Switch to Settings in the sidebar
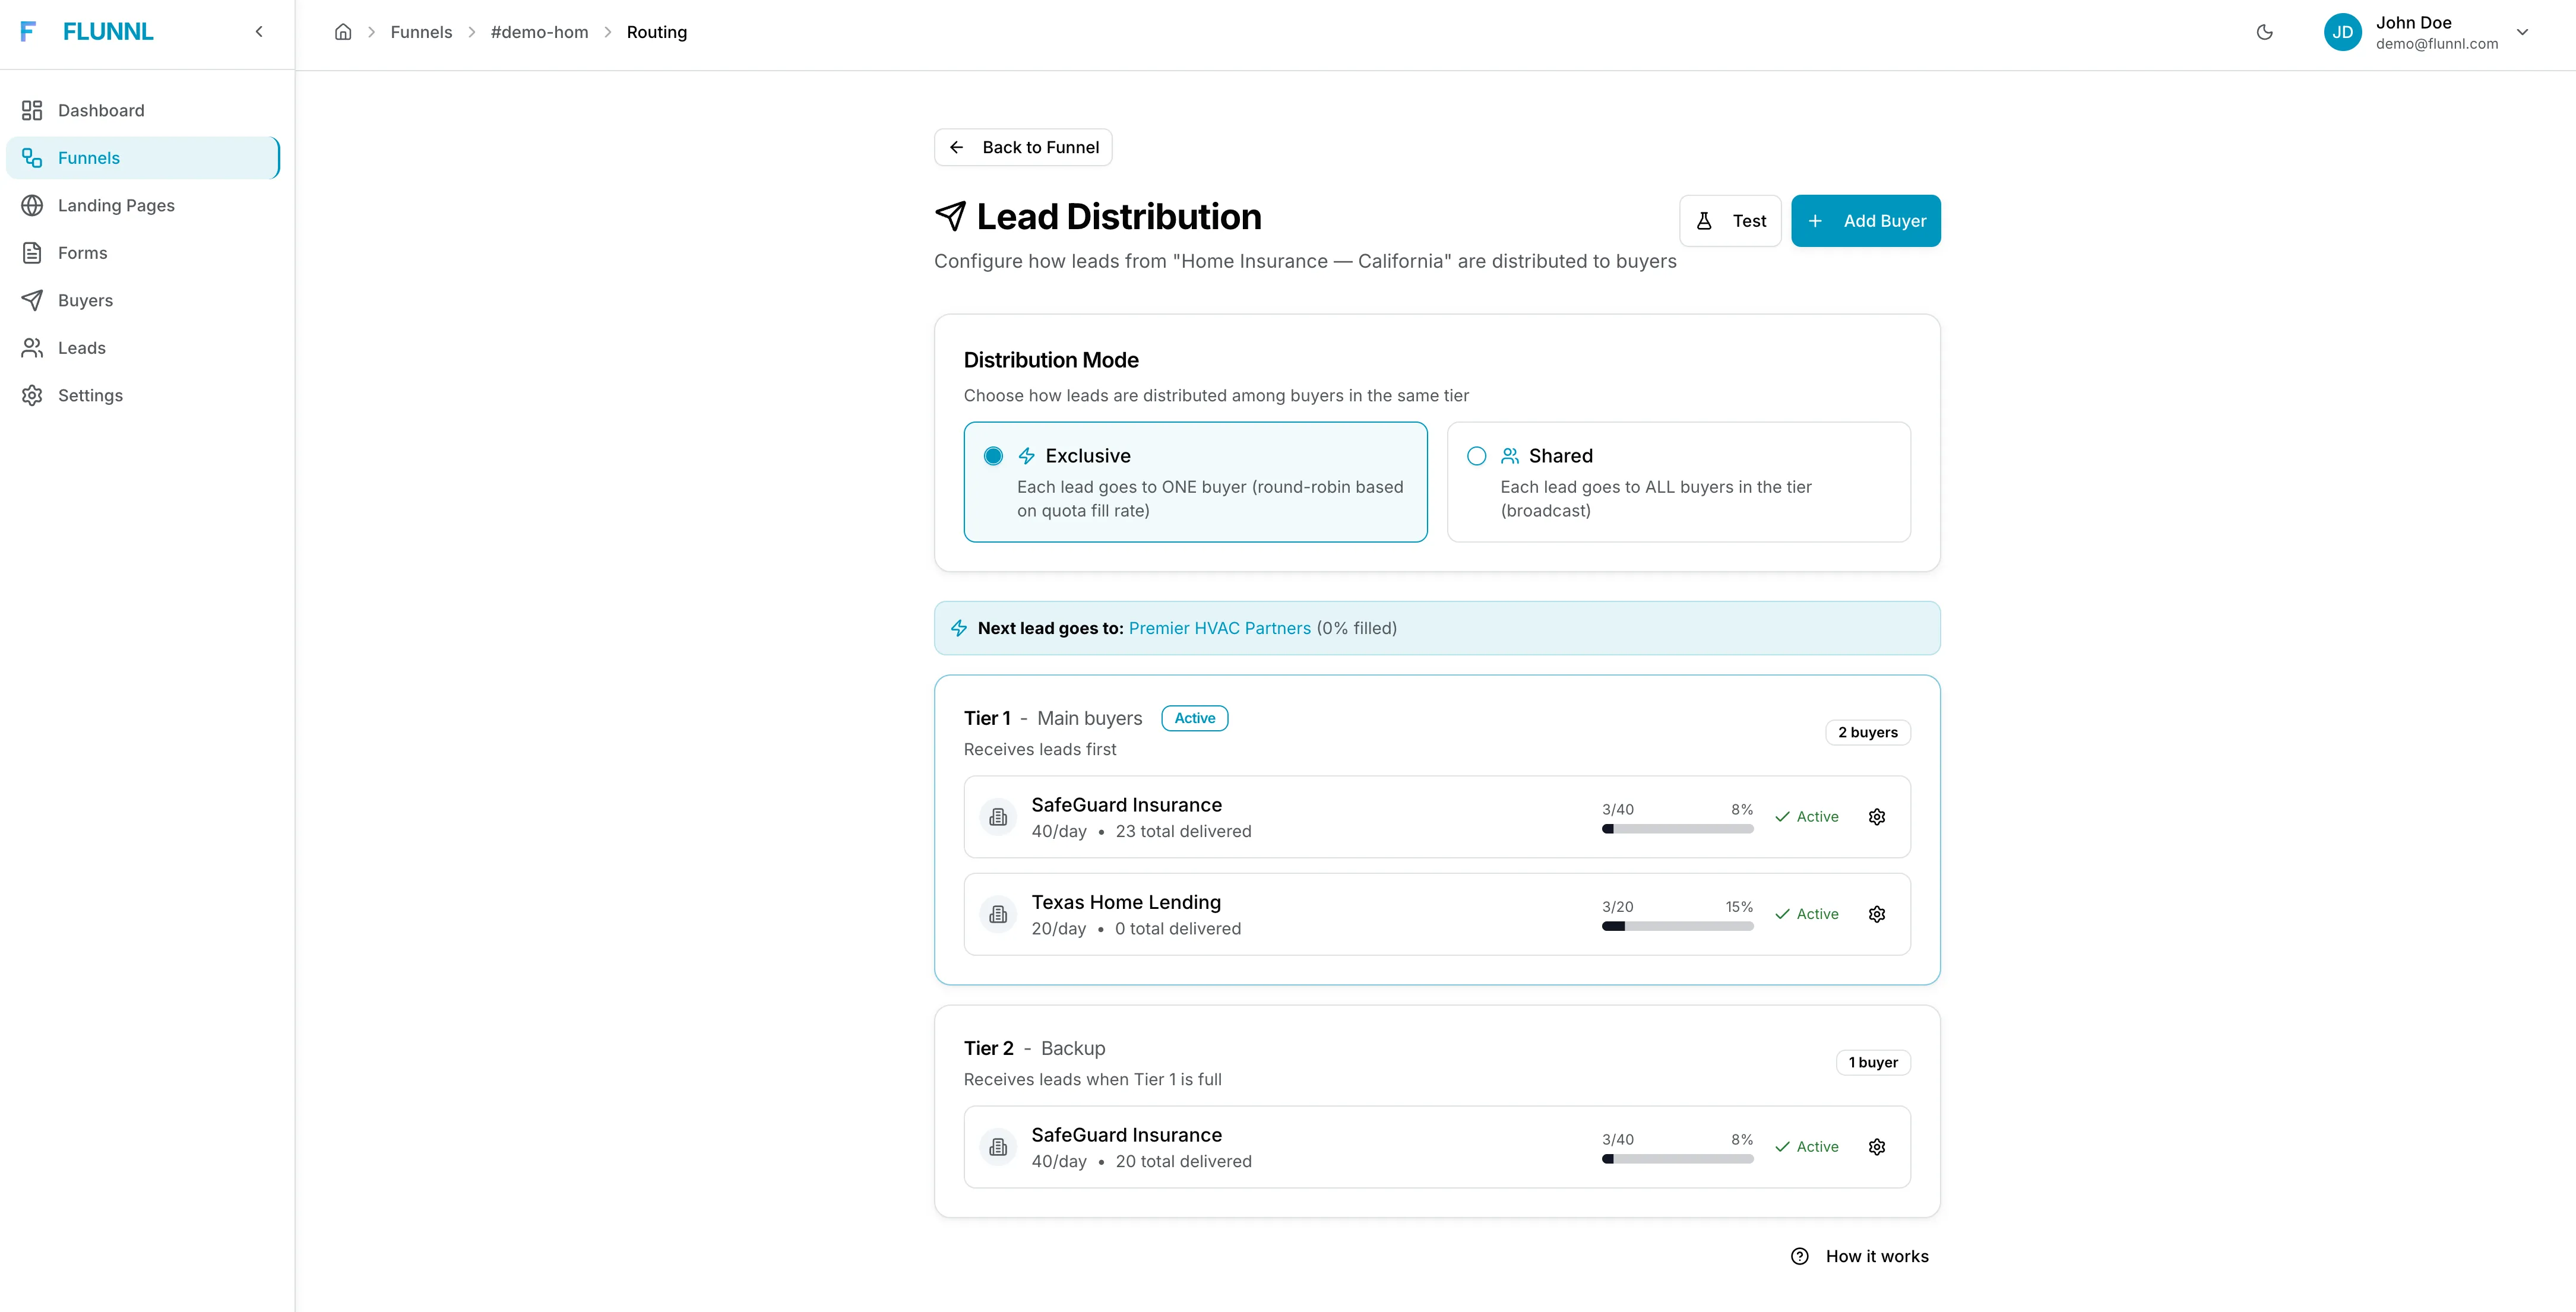 click(x=91, y=395)
